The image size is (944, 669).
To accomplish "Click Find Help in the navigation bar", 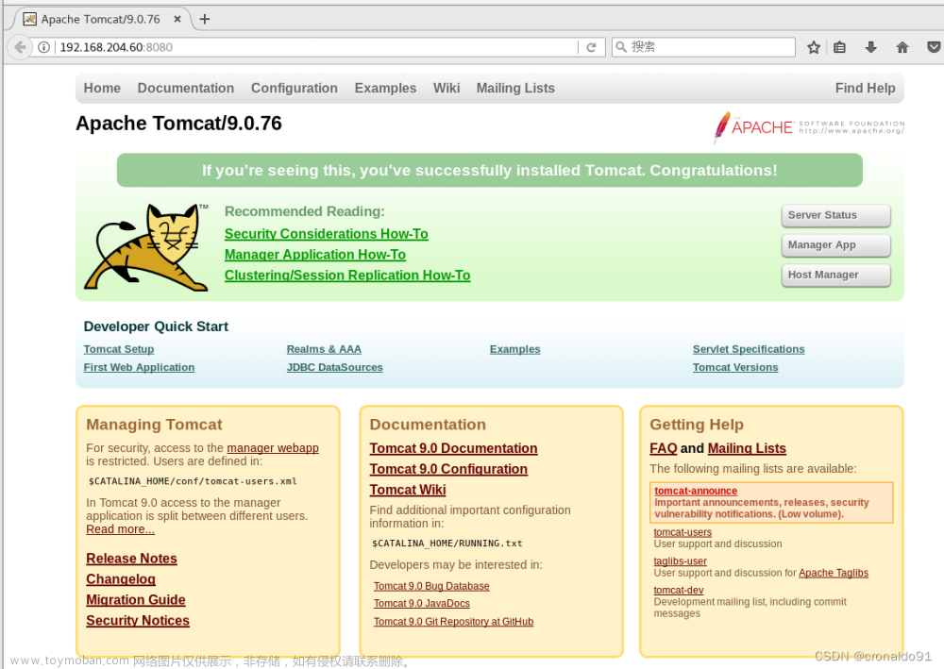I will 865,89.
